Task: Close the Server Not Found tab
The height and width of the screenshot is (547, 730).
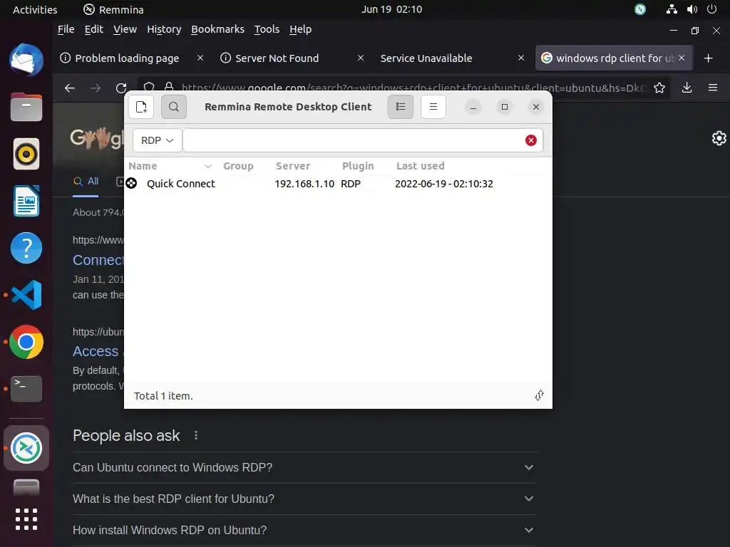Action: pos(360,58)
